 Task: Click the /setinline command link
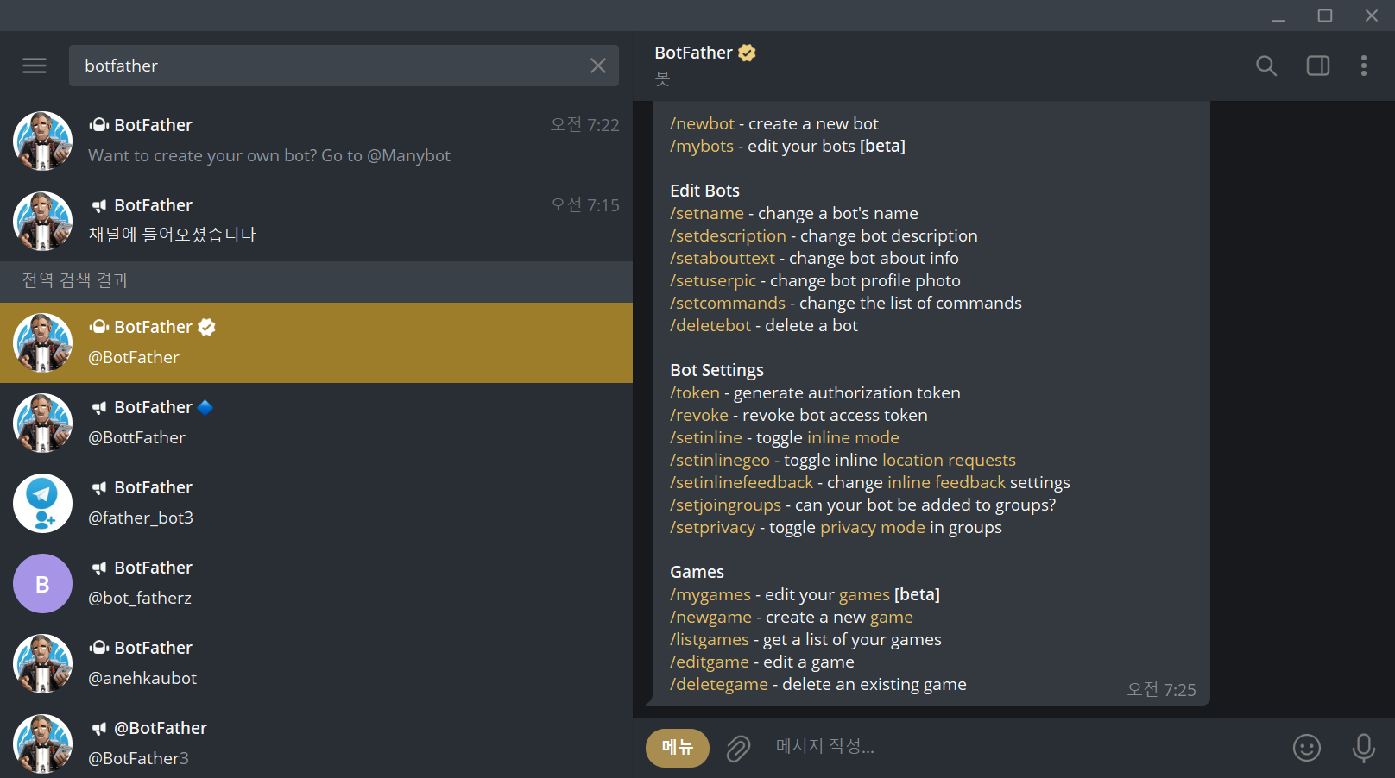pos(706,437)
